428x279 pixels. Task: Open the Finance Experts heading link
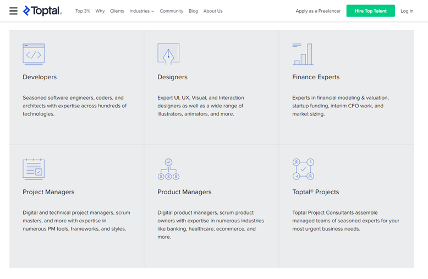coord(316,77)
